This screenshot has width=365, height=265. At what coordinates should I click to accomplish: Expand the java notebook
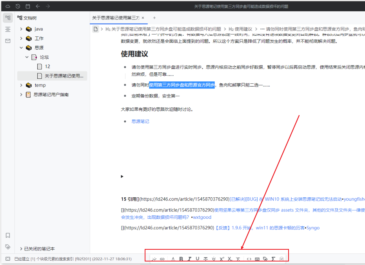21,29
